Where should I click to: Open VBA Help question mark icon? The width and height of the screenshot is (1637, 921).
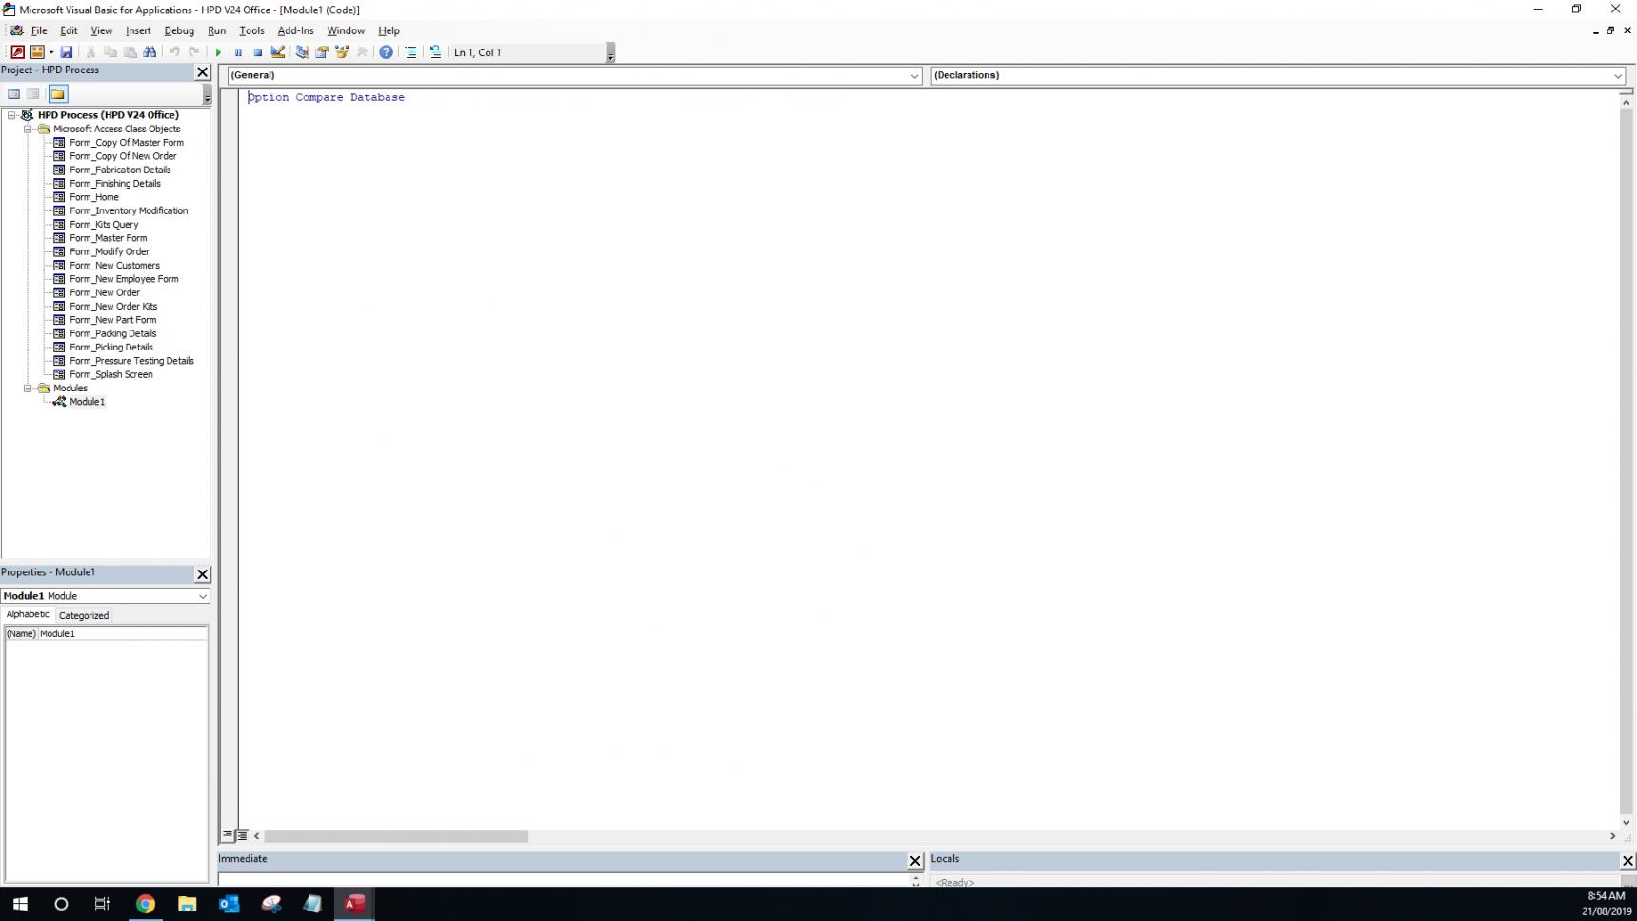(386, 52)
